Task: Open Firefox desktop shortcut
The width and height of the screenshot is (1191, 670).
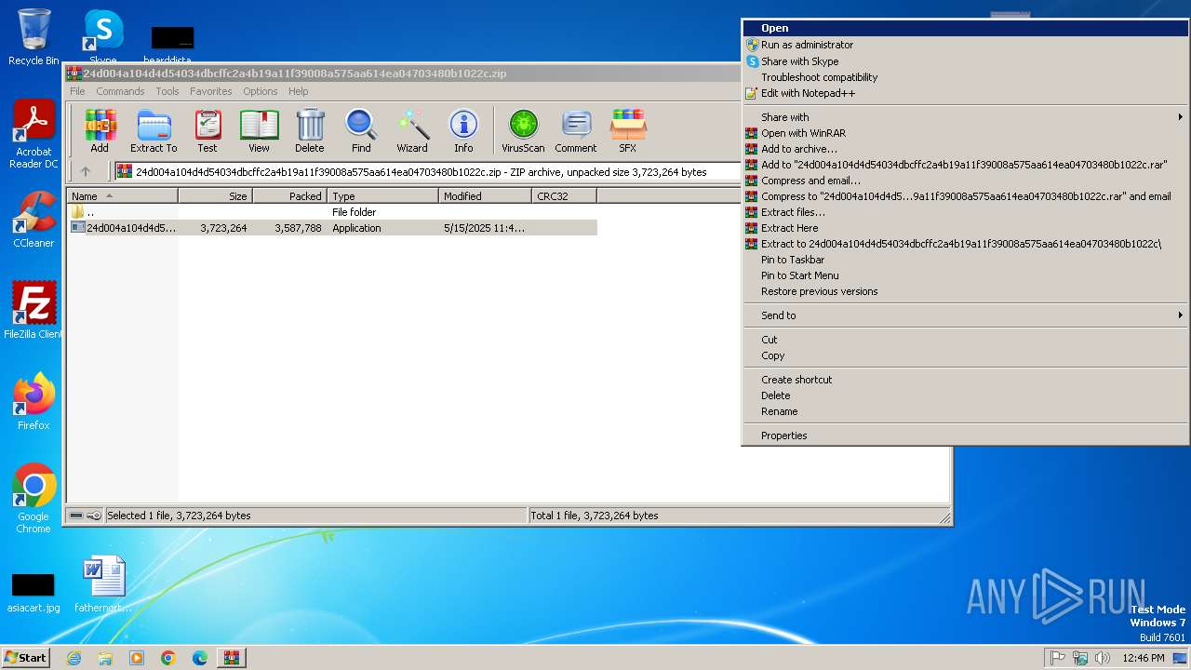Action: point(33,402)
